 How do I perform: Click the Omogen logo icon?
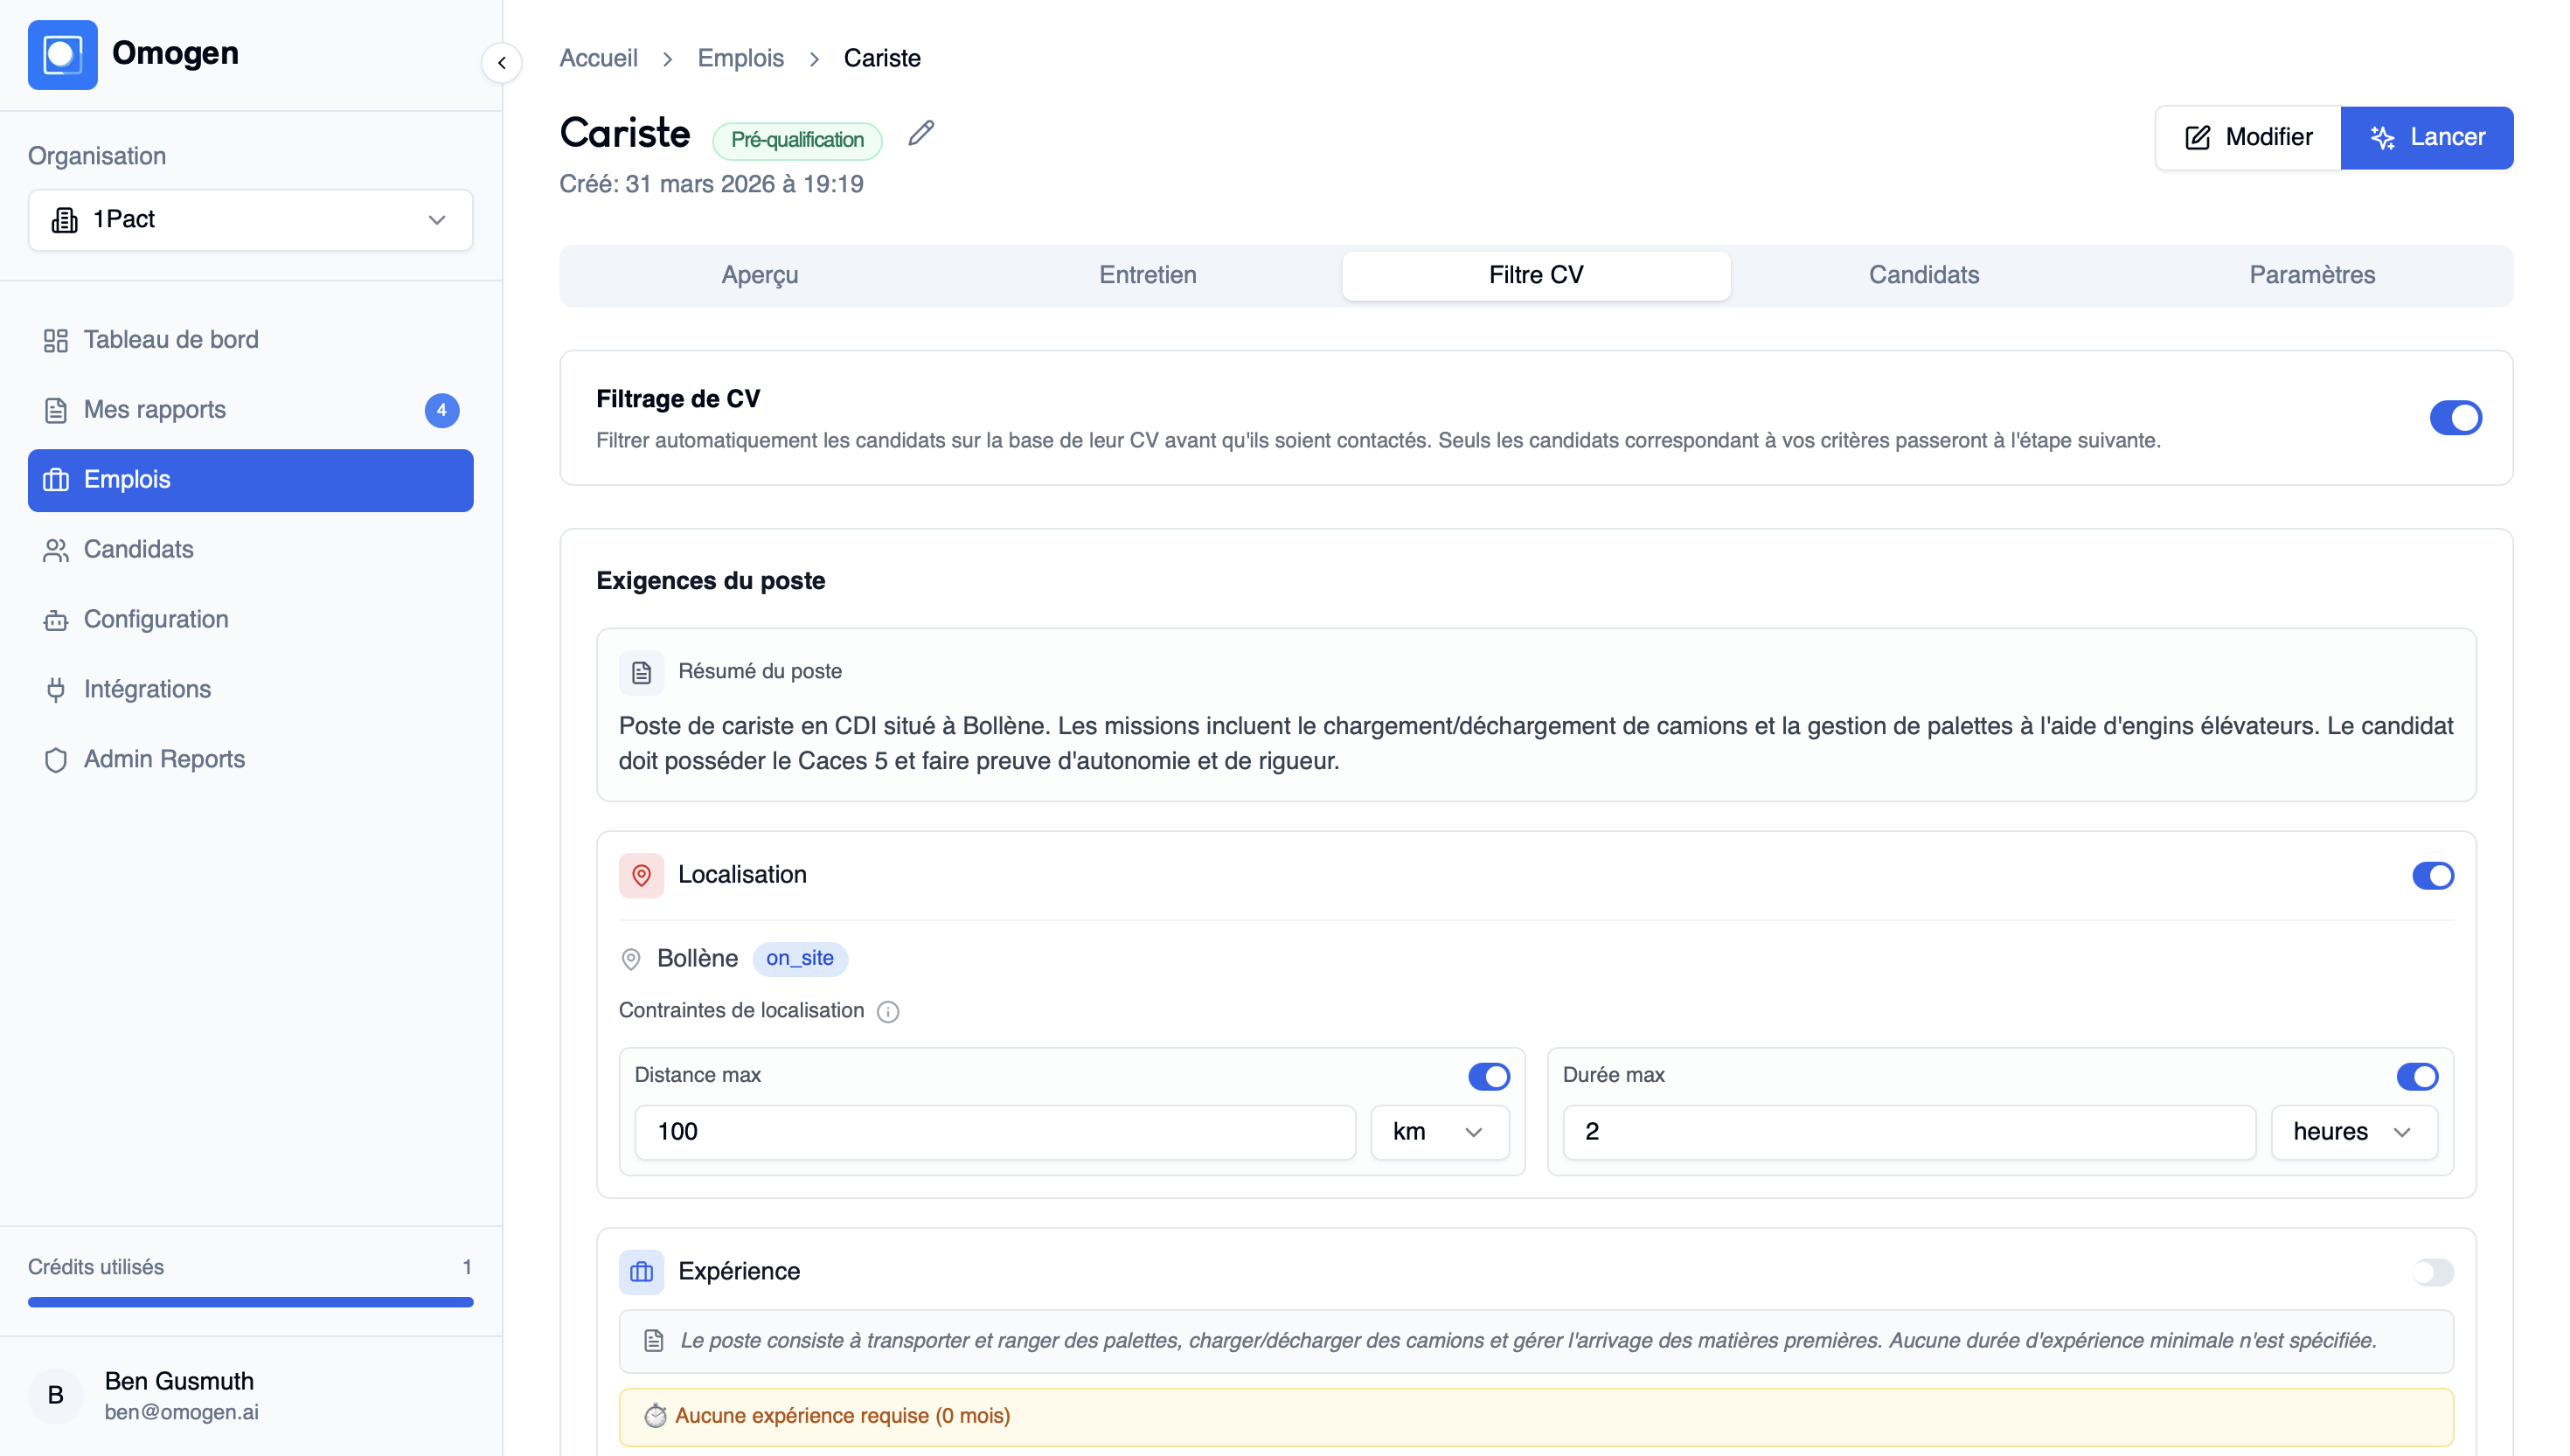[x=62, y=55]
